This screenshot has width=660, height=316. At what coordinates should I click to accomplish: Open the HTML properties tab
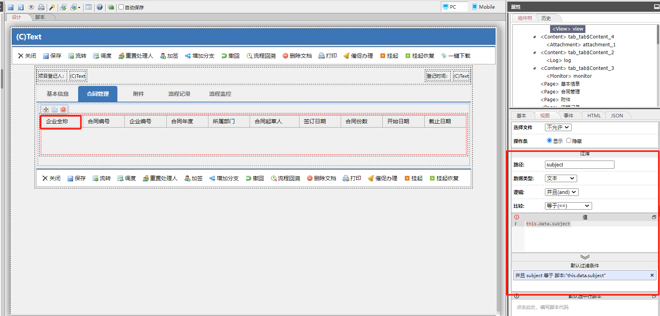594,115
